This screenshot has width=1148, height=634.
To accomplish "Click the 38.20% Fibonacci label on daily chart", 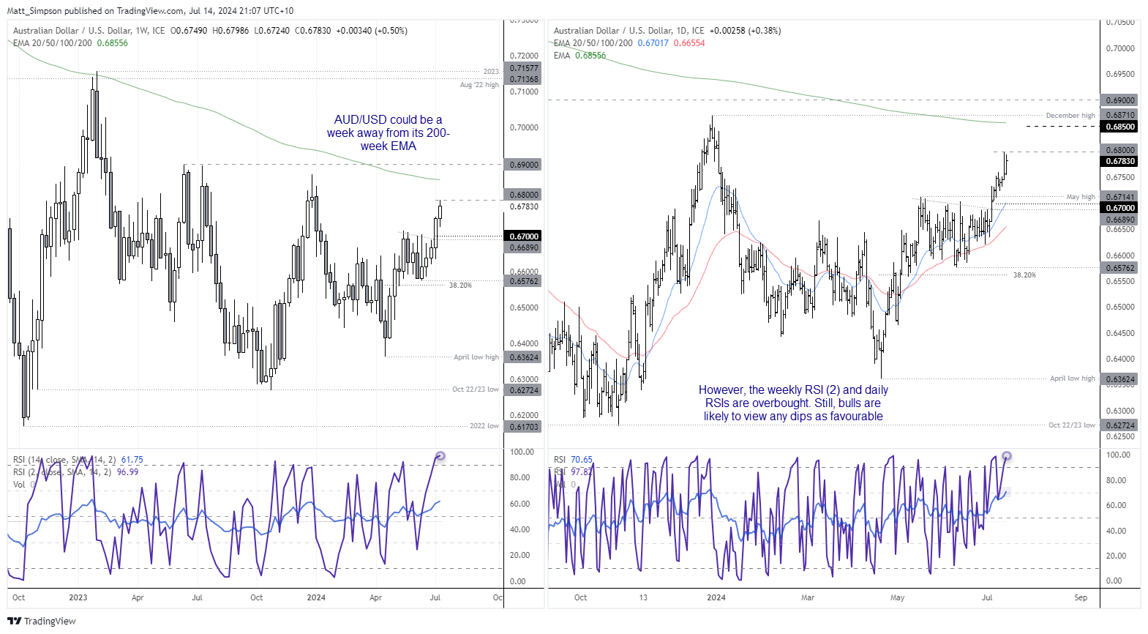I will pos(1024,275).
